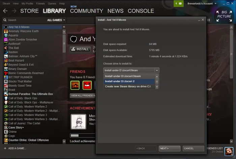This screenshot has height=159, width=236.
Task: Open thewarlordc's Account dropdown
Action: click(202, 3)
